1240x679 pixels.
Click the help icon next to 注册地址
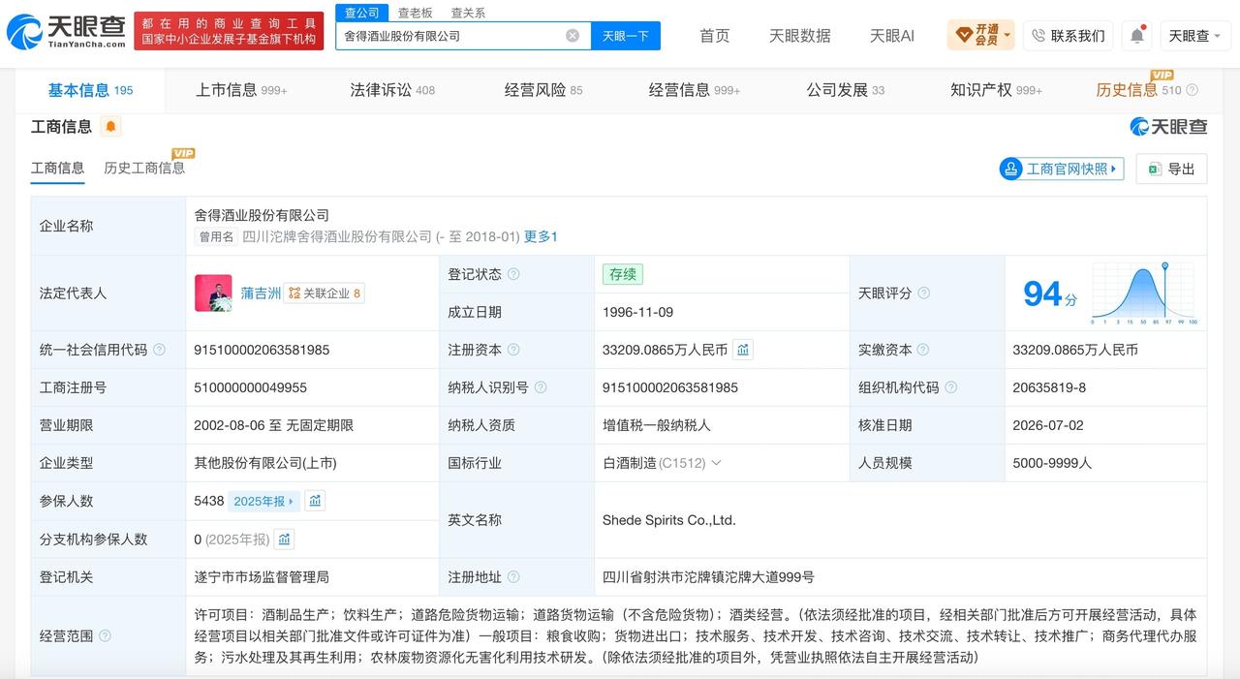point(513,577)
